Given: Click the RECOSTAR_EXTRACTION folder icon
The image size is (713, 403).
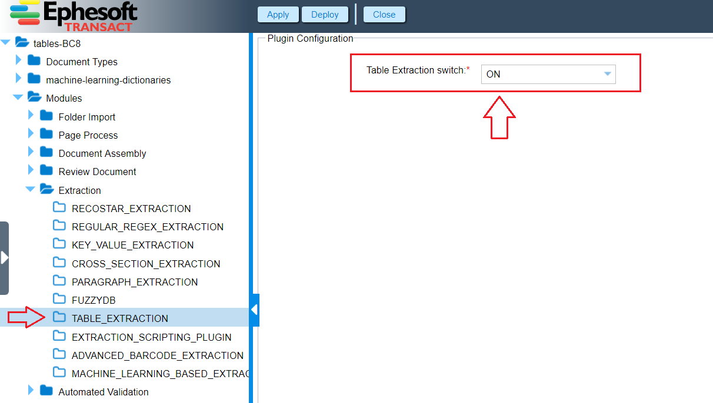Looking at the screenshot, I should click(x=59, y=207).
